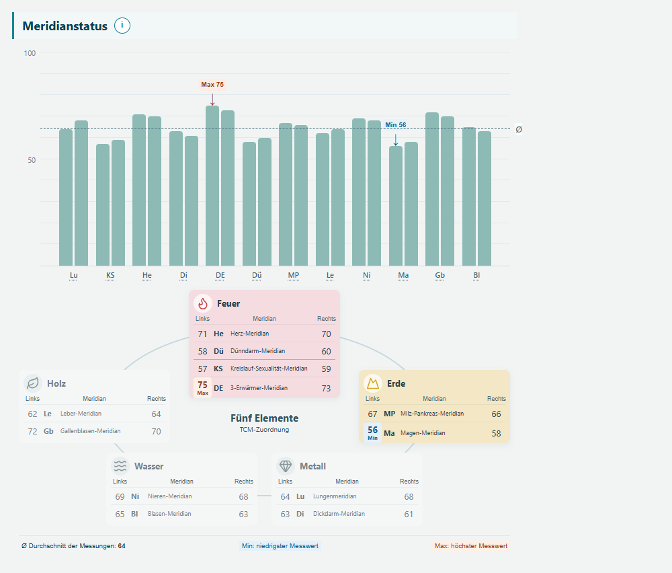Click the Wasser waves icon
Image resolution: width=672 pixels, height=573 pixels.
tap(120, 466)
